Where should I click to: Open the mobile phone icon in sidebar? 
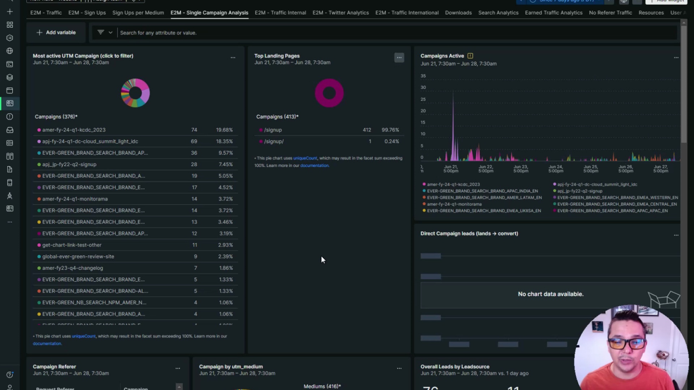pos(10,183)
